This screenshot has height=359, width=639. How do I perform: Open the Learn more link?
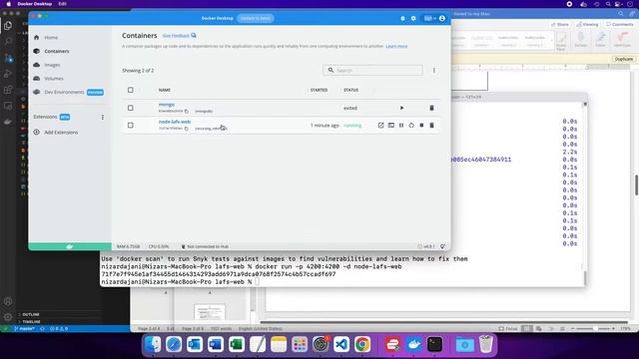pyautogui.click(x=396, y=47)
